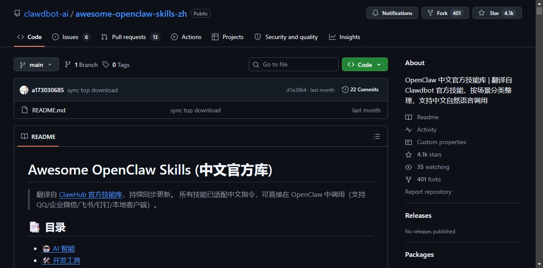543x268 pixels.
Task: Select the README panel tab
Action: click(38, 136)
